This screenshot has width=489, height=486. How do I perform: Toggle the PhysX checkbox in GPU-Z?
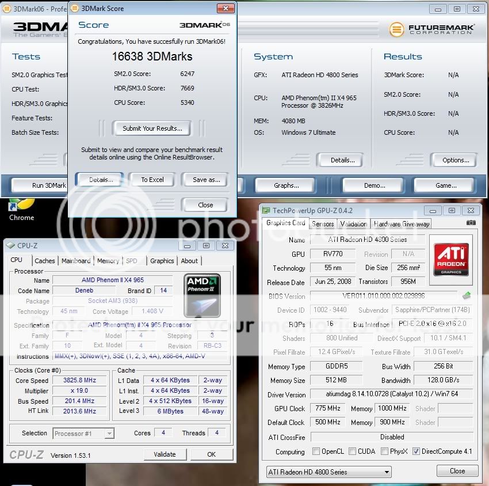tap(384, 451)
